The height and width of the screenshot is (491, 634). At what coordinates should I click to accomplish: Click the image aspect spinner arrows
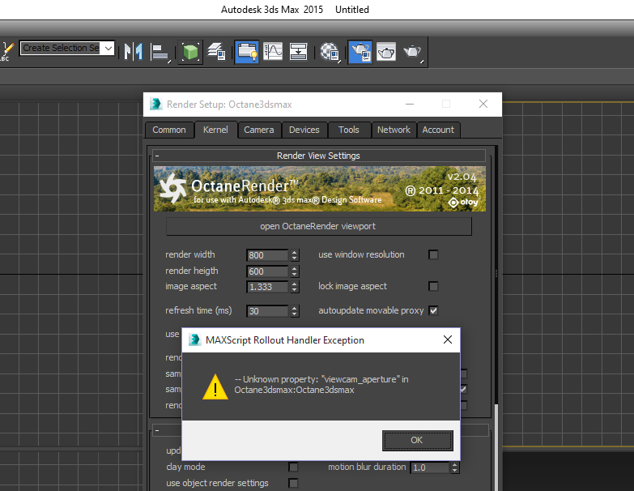[x=295, y=287]
